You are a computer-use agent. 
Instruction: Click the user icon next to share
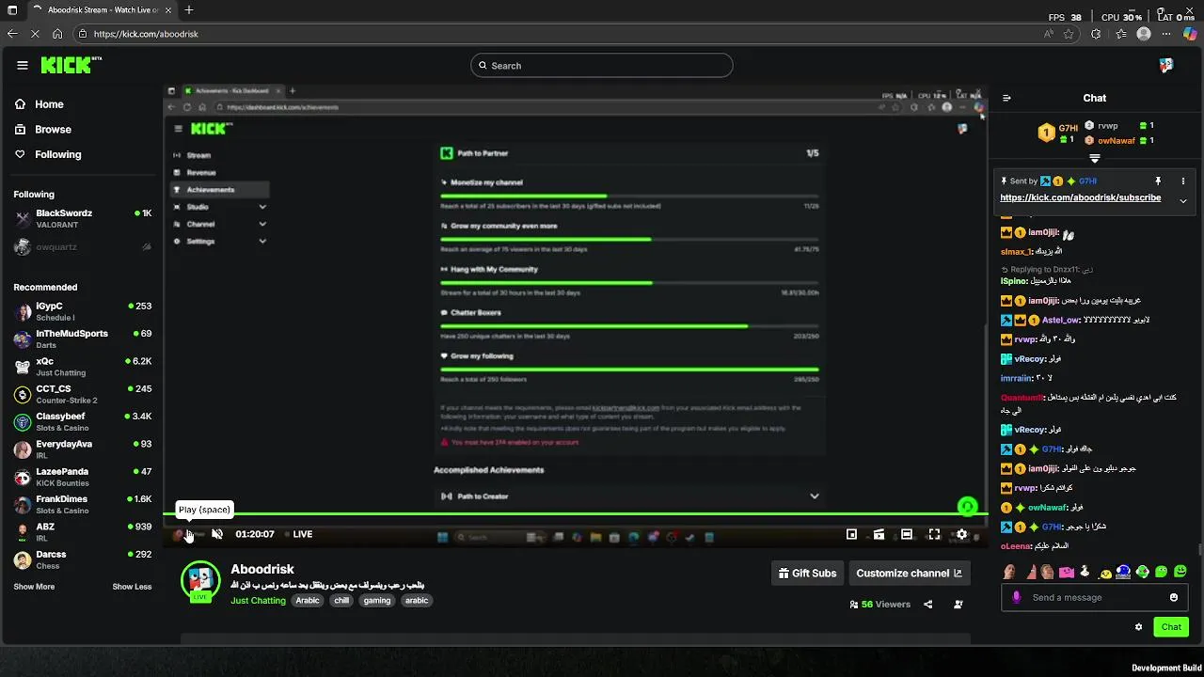(x=958, y=605)
